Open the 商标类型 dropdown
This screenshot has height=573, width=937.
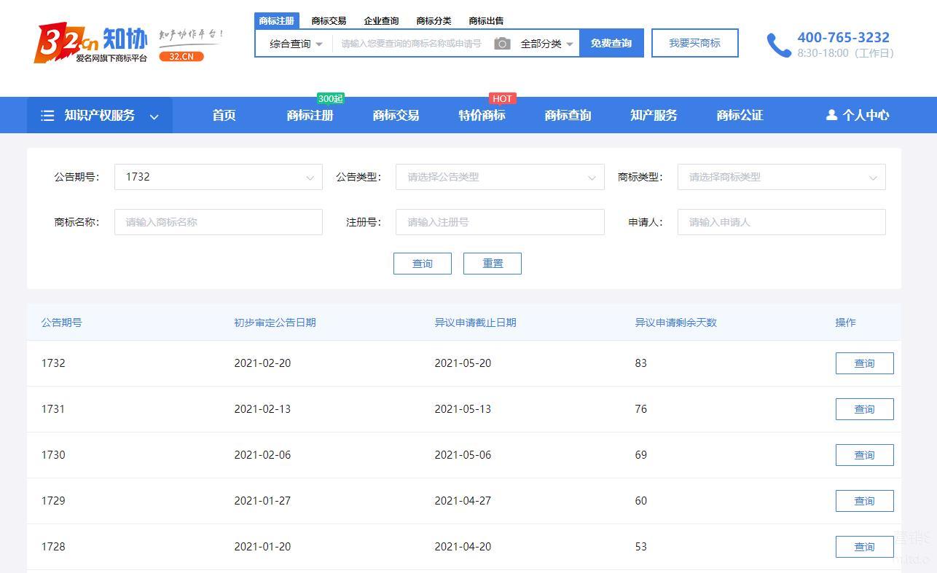point(781,177)
